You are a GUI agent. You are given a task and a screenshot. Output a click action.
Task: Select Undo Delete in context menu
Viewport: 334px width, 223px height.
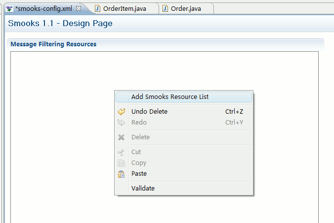[184, 111]
